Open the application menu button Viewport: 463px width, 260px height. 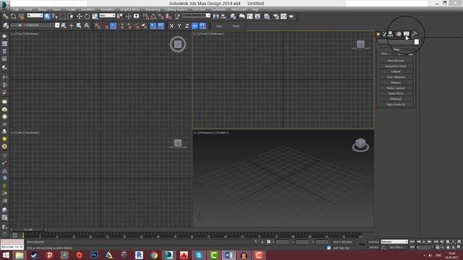pos(5,5)
